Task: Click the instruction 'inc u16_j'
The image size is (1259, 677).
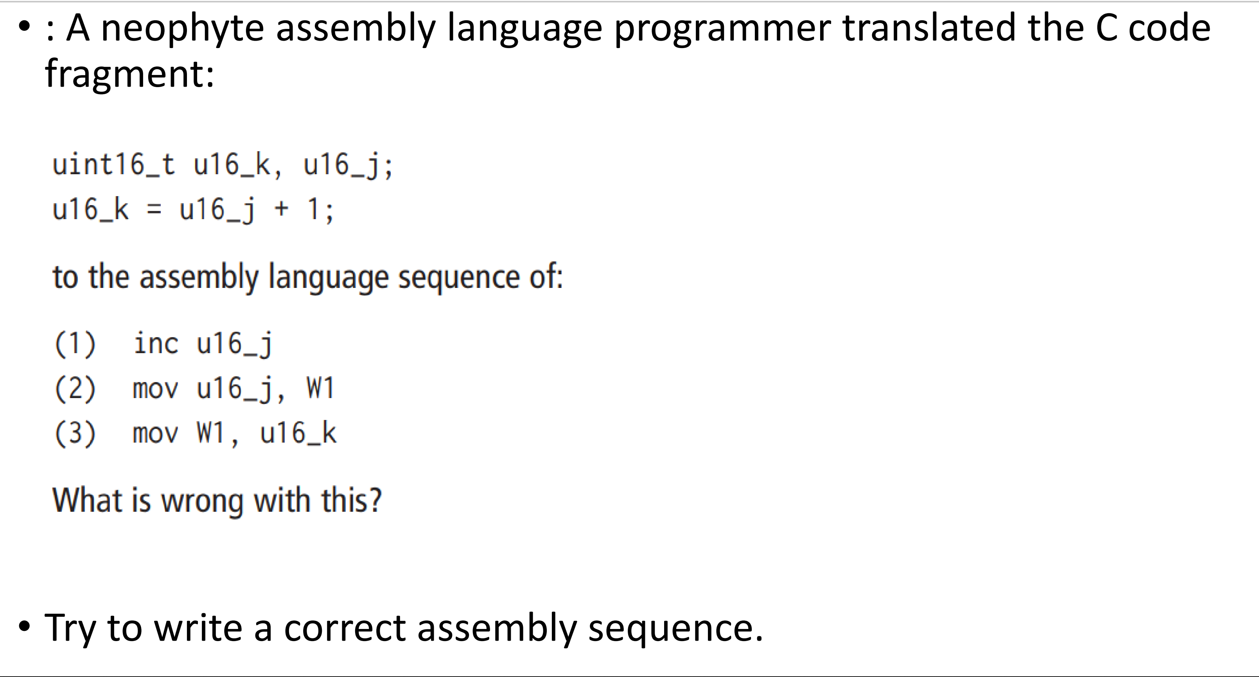Action: [203, 344]
